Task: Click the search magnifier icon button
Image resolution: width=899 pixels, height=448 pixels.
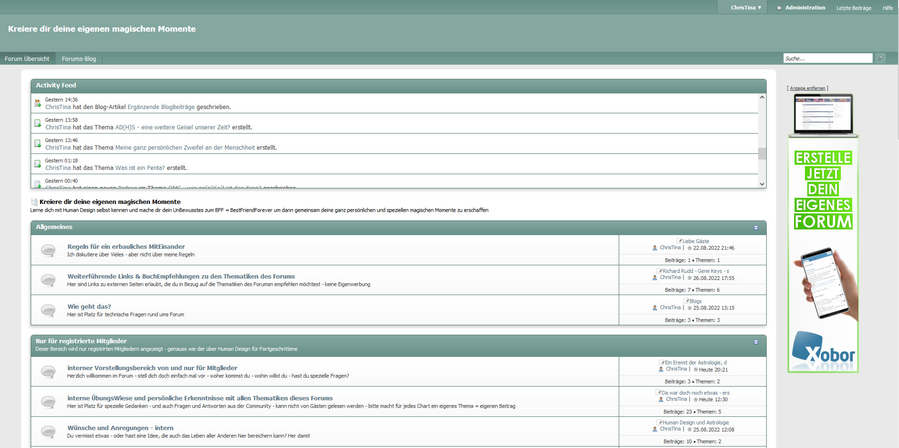Action: [x=880, y=58]
